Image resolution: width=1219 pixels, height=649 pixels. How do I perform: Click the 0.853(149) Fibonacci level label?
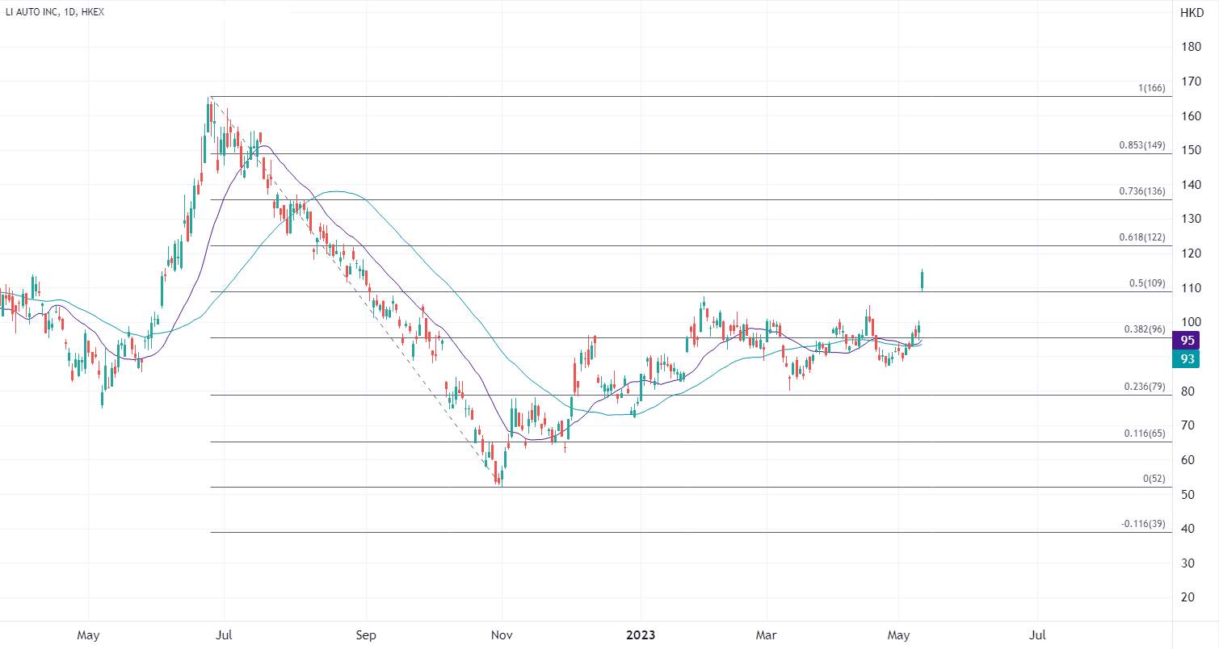click(x=1142, y=146)
